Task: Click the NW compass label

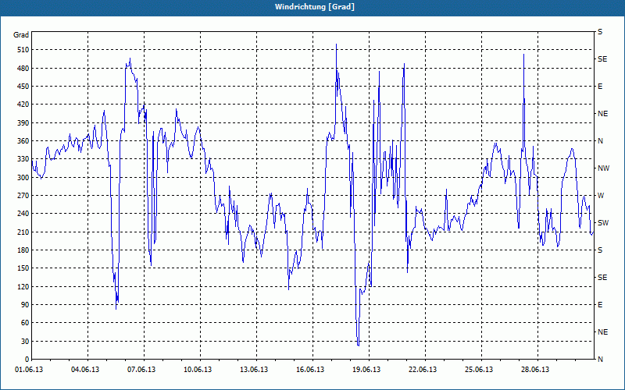Action: point(603,168)
